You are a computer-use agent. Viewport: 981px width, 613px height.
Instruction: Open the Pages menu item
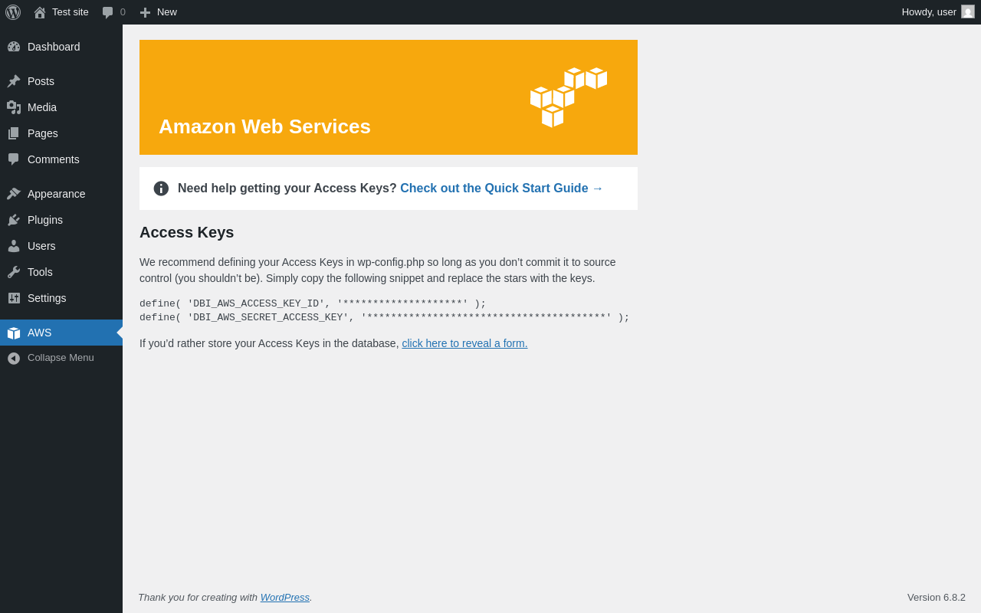point(61,133)
